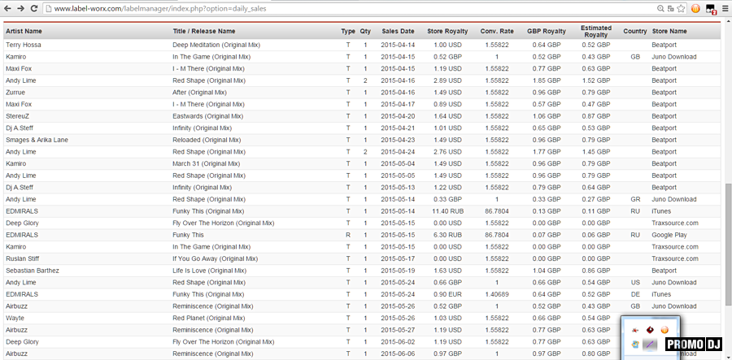Click the browser back arrow
This screenshot has height=360, width=732.
pos(7,8)
